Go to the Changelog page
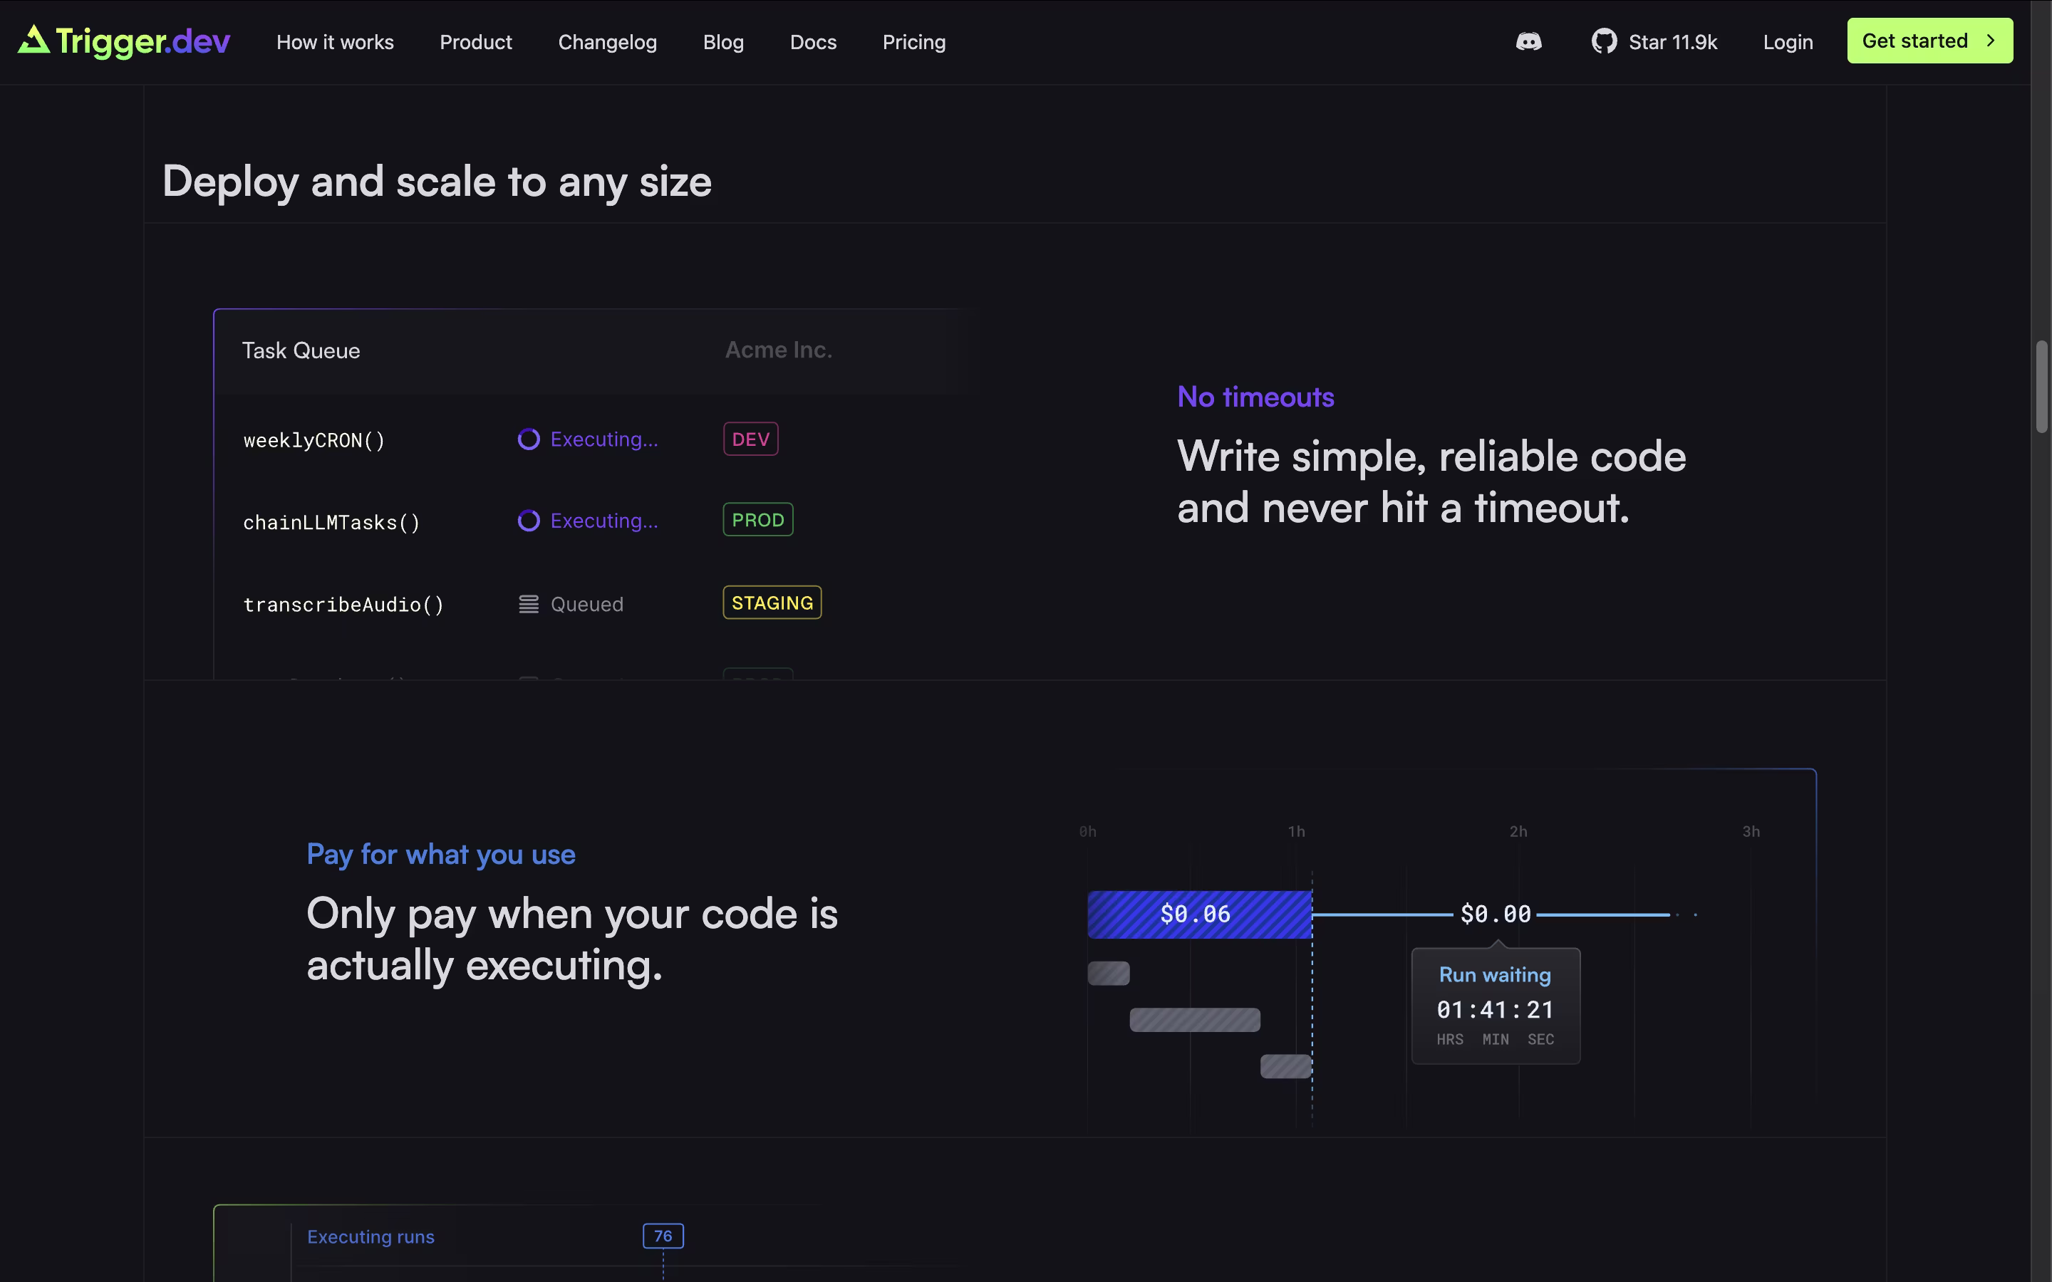Image resolution: width=2052 pixels, height=1282 pixels. point(607,41)
